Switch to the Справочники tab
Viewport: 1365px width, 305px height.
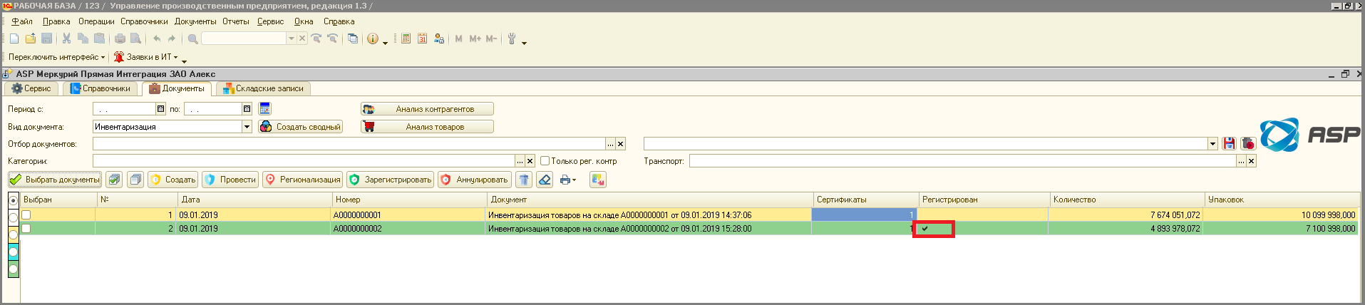pos(101,88)
